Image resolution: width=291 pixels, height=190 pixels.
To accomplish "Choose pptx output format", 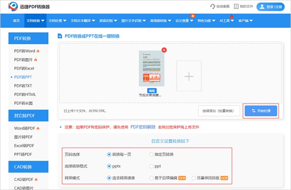I will point(109,166).
